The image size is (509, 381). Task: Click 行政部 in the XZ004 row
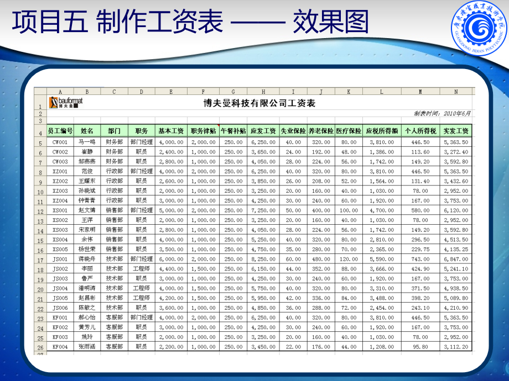coord(115,200)
